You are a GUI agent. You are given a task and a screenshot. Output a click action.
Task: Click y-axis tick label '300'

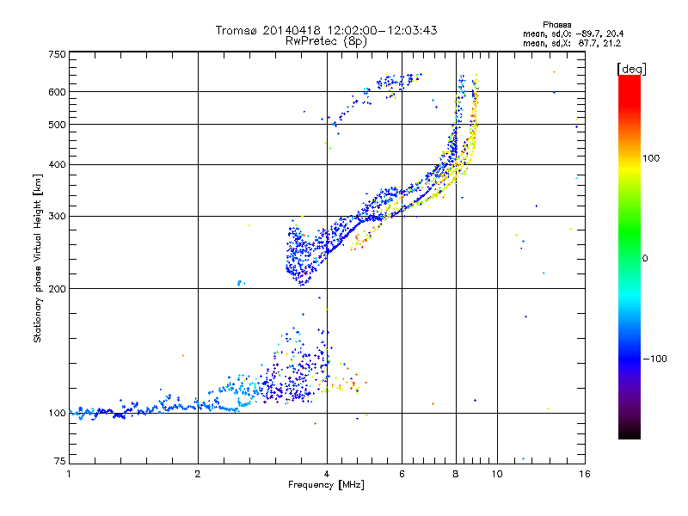coord(58,217)
